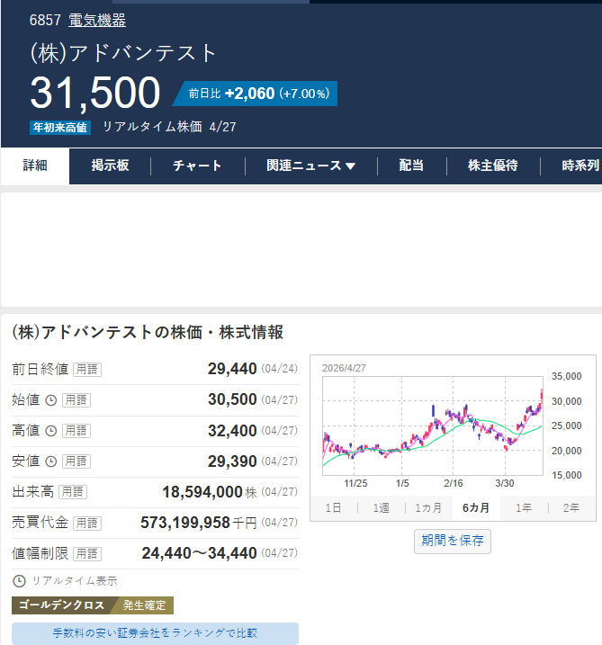Open the 電気機器 sector link
Viewport: 602px width, 645px height.
[97, 20]
